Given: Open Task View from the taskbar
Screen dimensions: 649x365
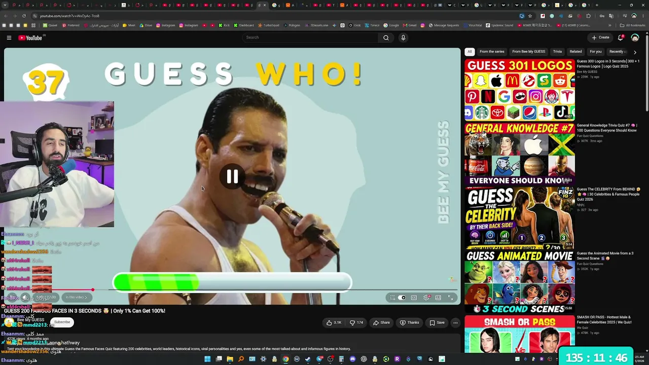Looking at the screenshot, I should click(x=219, y=359).
